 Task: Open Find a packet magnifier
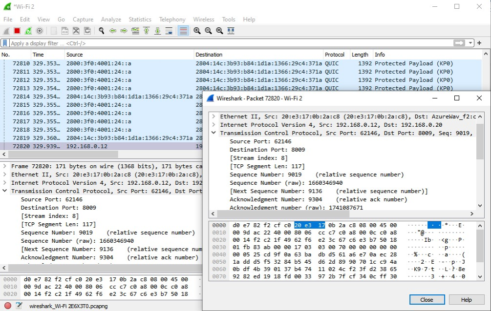102,31
